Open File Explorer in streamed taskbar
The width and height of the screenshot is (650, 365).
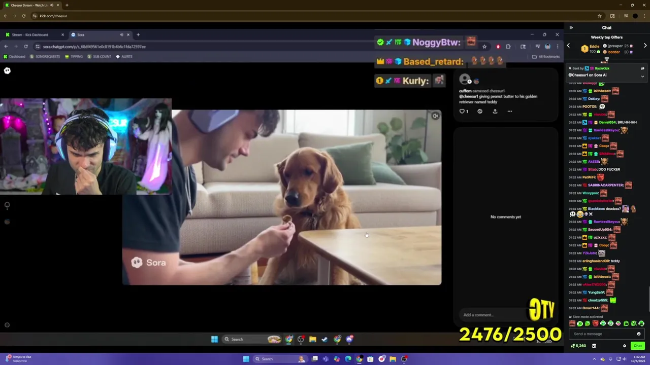click(313, 339)
